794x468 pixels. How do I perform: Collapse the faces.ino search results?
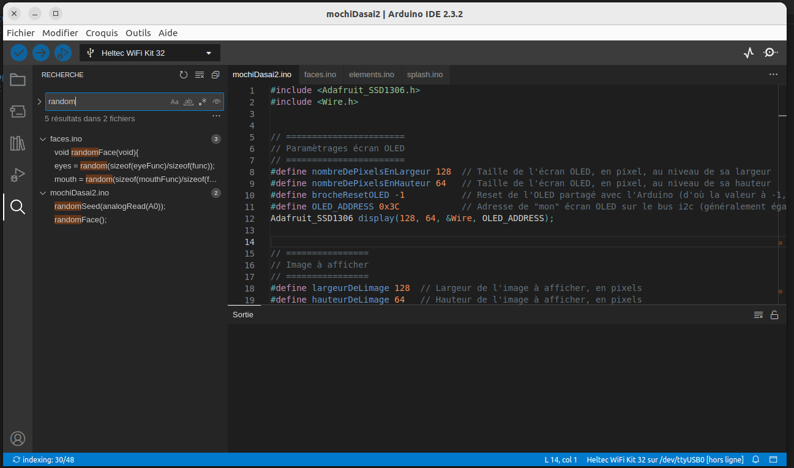click(x=42, y=138)
